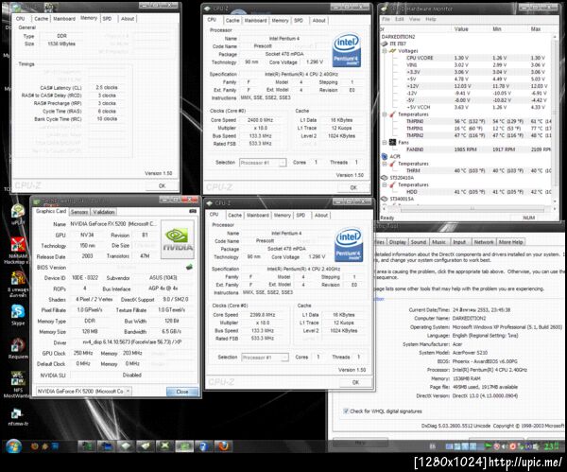Screen dimensions: 567x472
Task: Click the GPU-Z BIOS save chip icon
Action: click(189, 267)
